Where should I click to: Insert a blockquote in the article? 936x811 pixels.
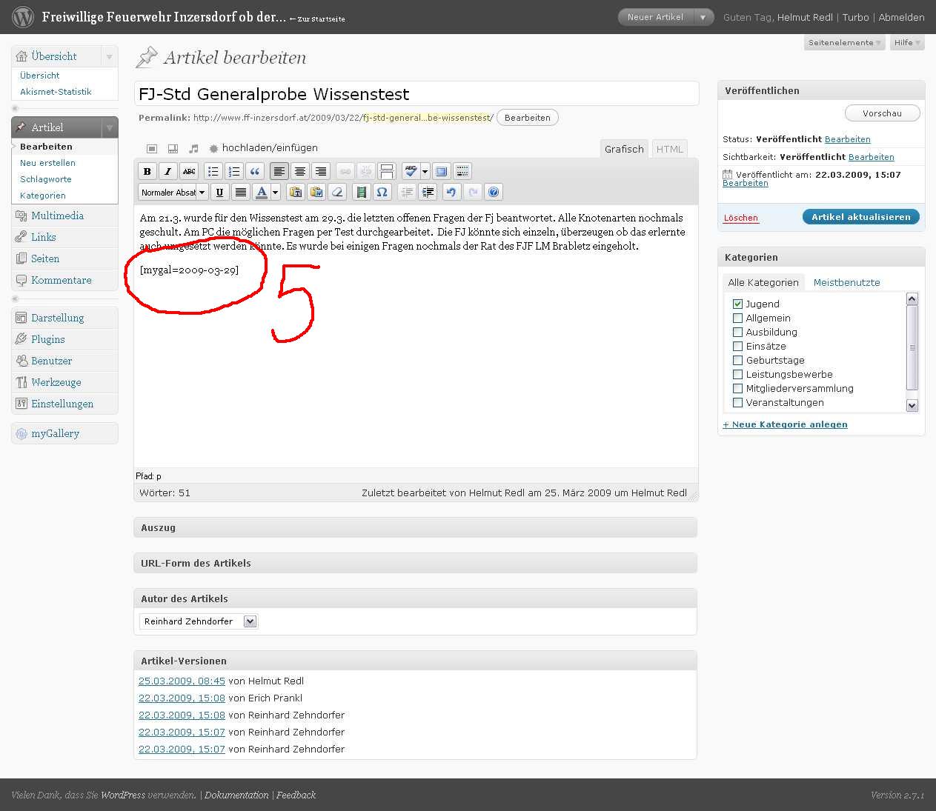coord(255,172)
